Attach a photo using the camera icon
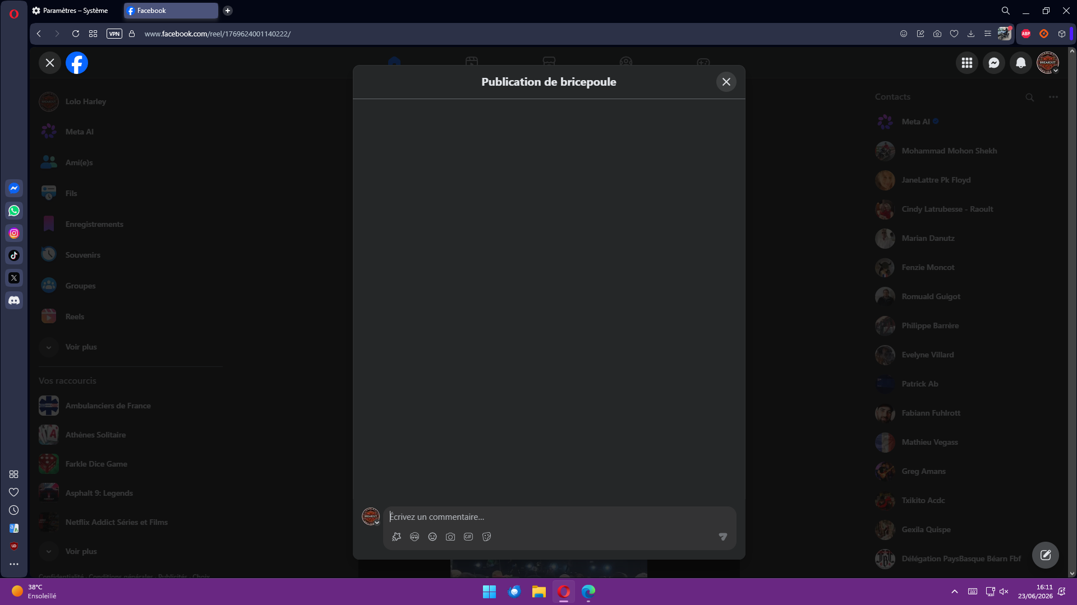1077x605 pixels. point(450,537)
